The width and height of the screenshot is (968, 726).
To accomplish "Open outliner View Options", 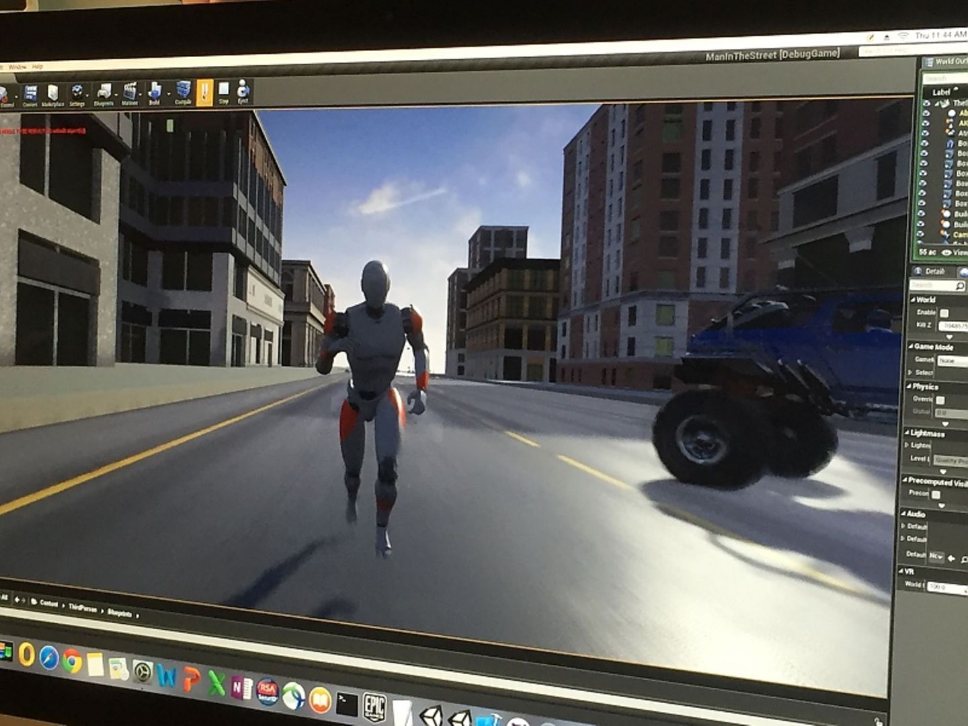I will pos(955,253).
